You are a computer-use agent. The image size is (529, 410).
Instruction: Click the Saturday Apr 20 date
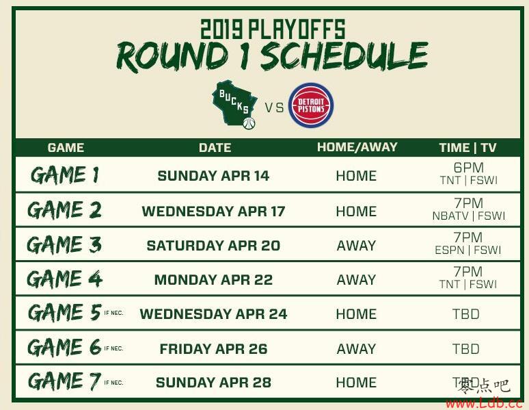213,246
